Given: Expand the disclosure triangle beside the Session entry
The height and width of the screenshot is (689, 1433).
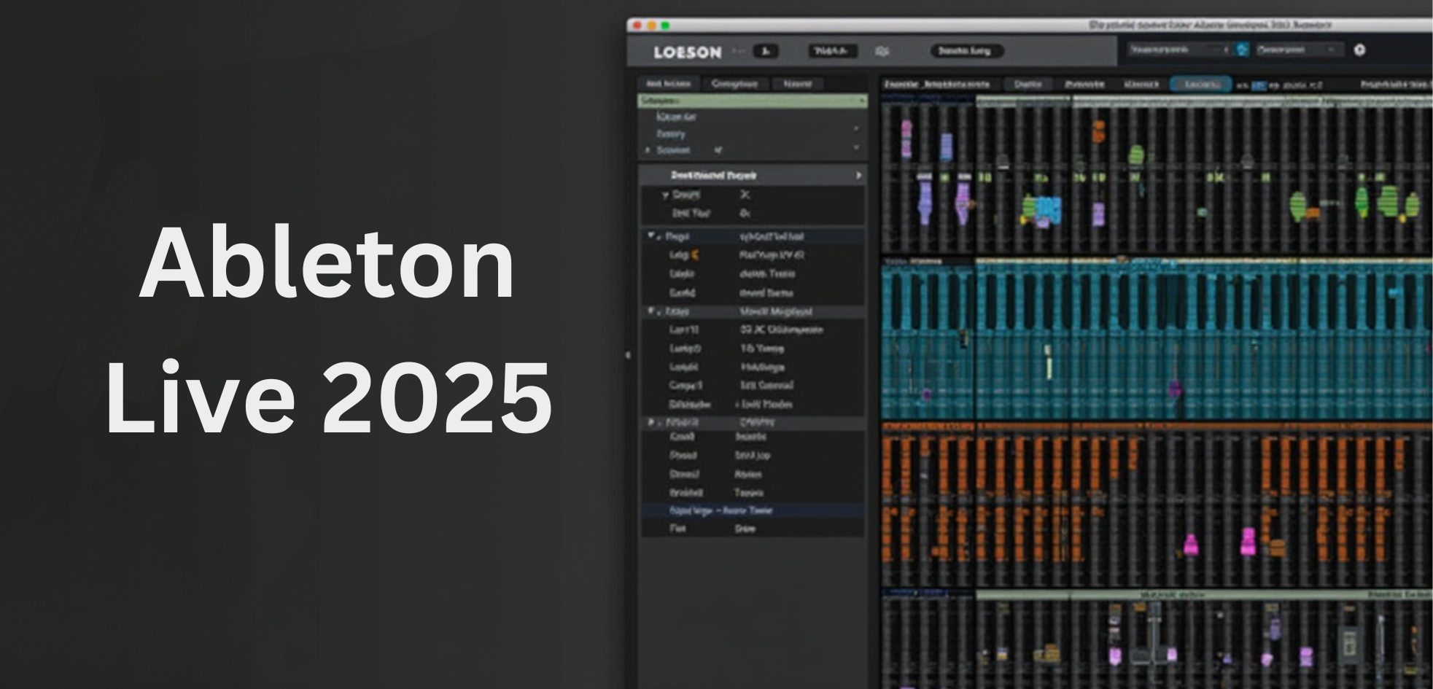Looking at the screenshot, I should 646,150.
